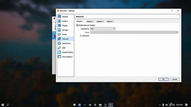Viewport: 191px width, 107px height.
Task: Click the blue square taskbar app icon
Action: tap(80, 105)
